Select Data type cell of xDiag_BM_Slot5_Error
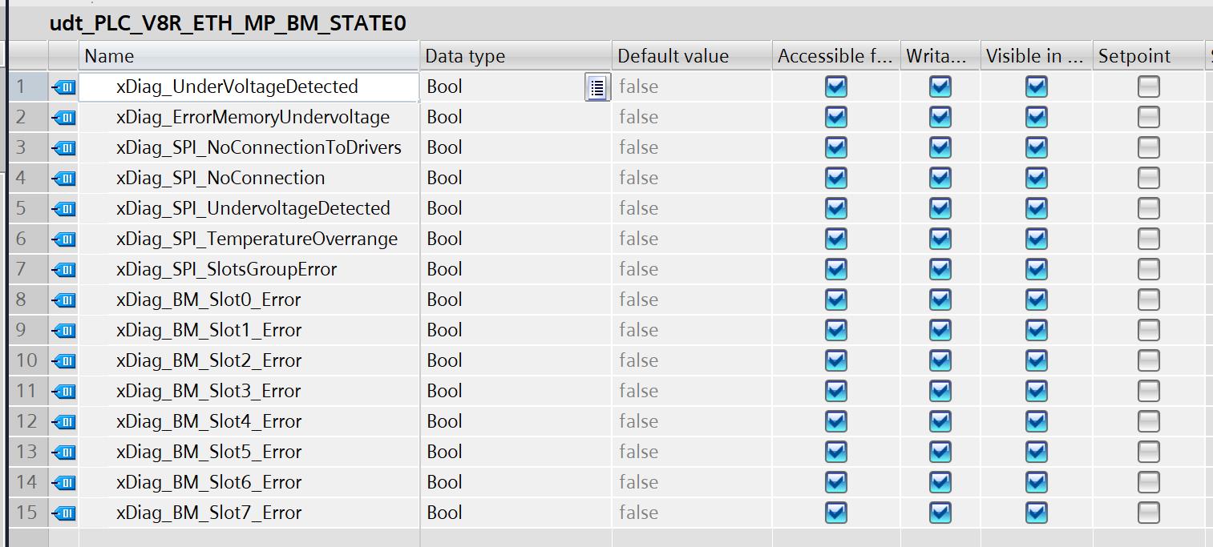The width and height of the screenshot is (1213, 547). click(x=513, y=452)
